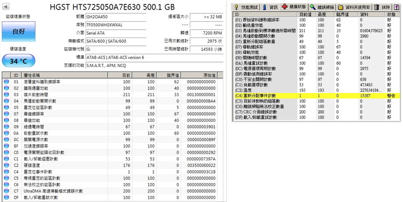Click status orb for attribute ID C5
The image size is (403, 202).
coord(6,178)
